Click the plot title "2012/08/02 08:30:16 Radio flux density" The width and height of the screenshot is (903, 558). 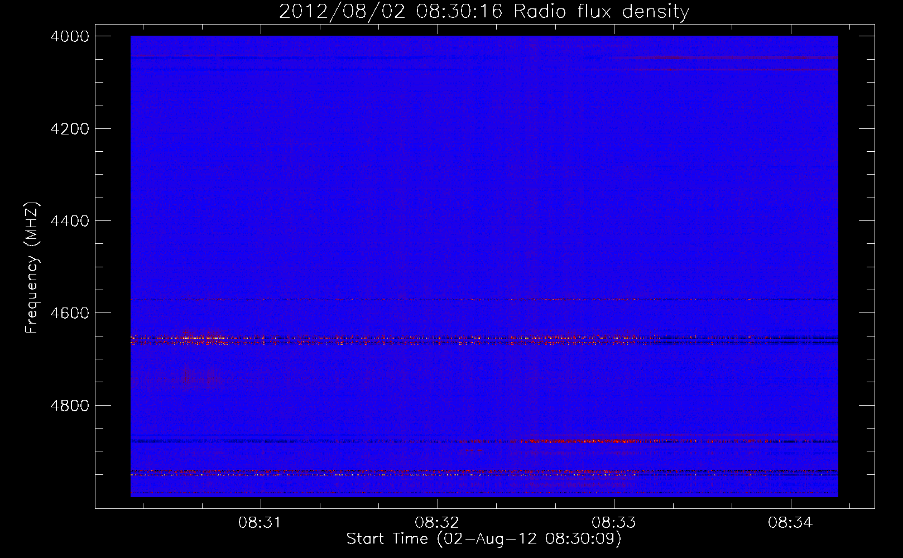tap(484, 12)
